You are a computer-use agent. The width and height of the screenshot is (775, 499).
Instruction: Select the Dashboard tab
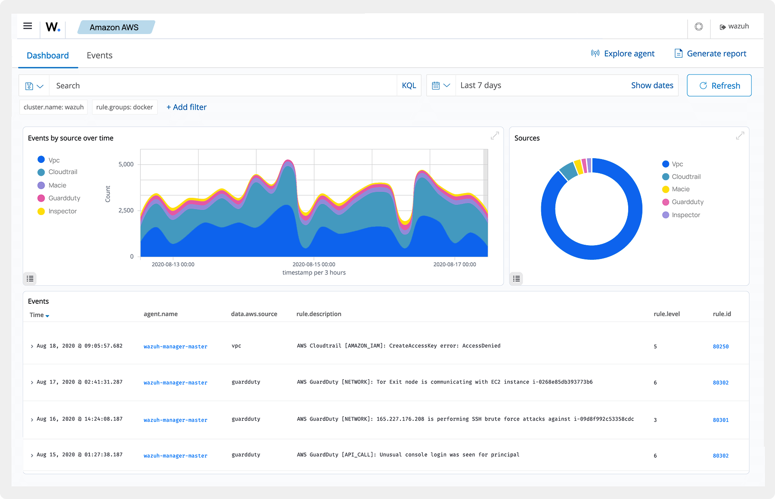(47, 55)
